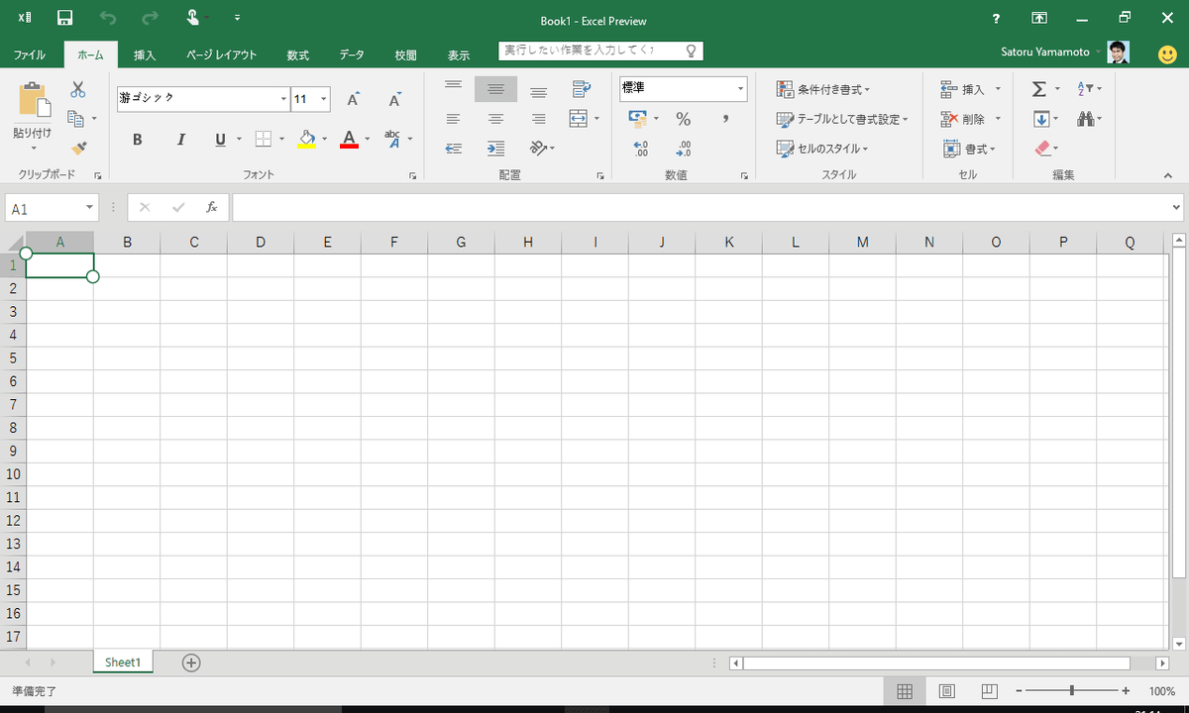Click the Name Box showing A1

point(45,207)
